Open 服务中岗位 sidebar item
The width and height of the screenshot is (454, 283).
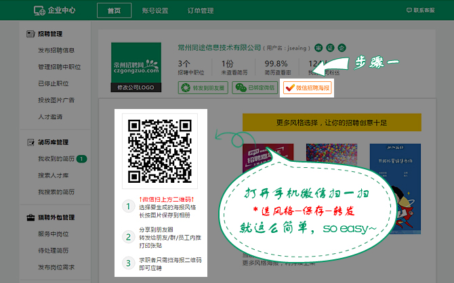54,234
